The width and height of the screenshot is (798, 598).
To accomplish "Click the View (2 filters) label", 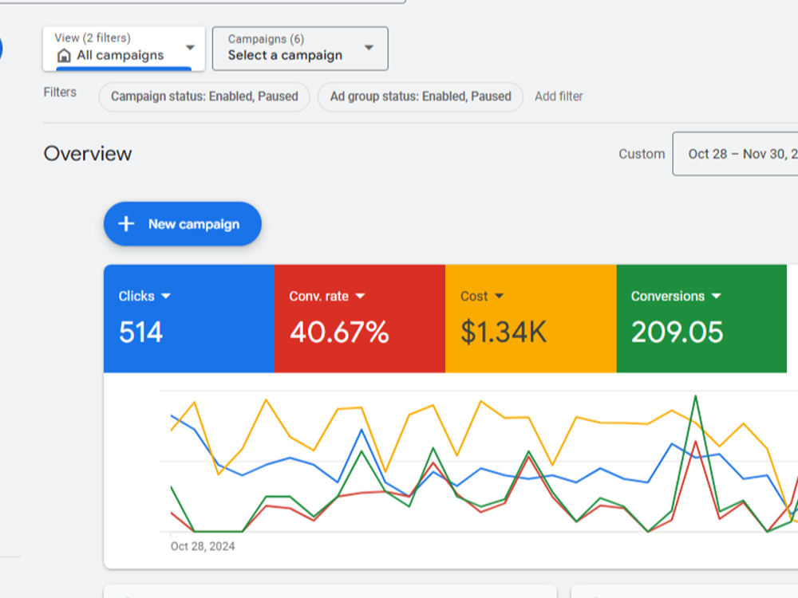I will 93,38.
